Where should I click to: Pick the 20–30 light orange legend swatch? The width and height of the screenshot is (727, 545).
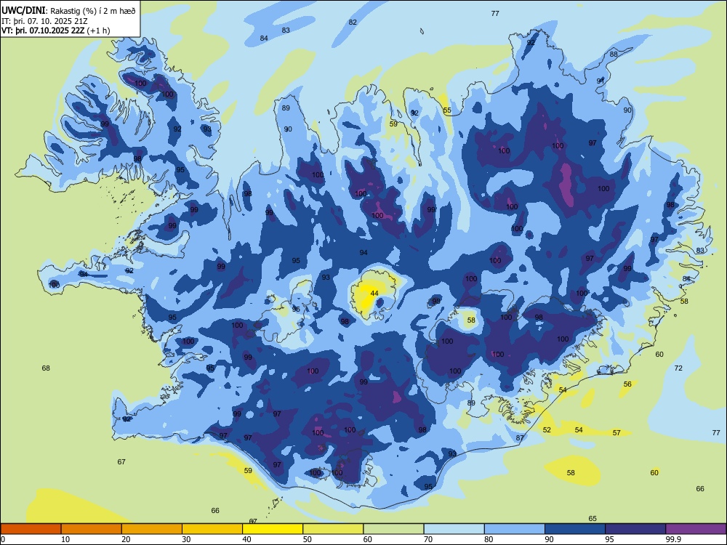(152, 529)
